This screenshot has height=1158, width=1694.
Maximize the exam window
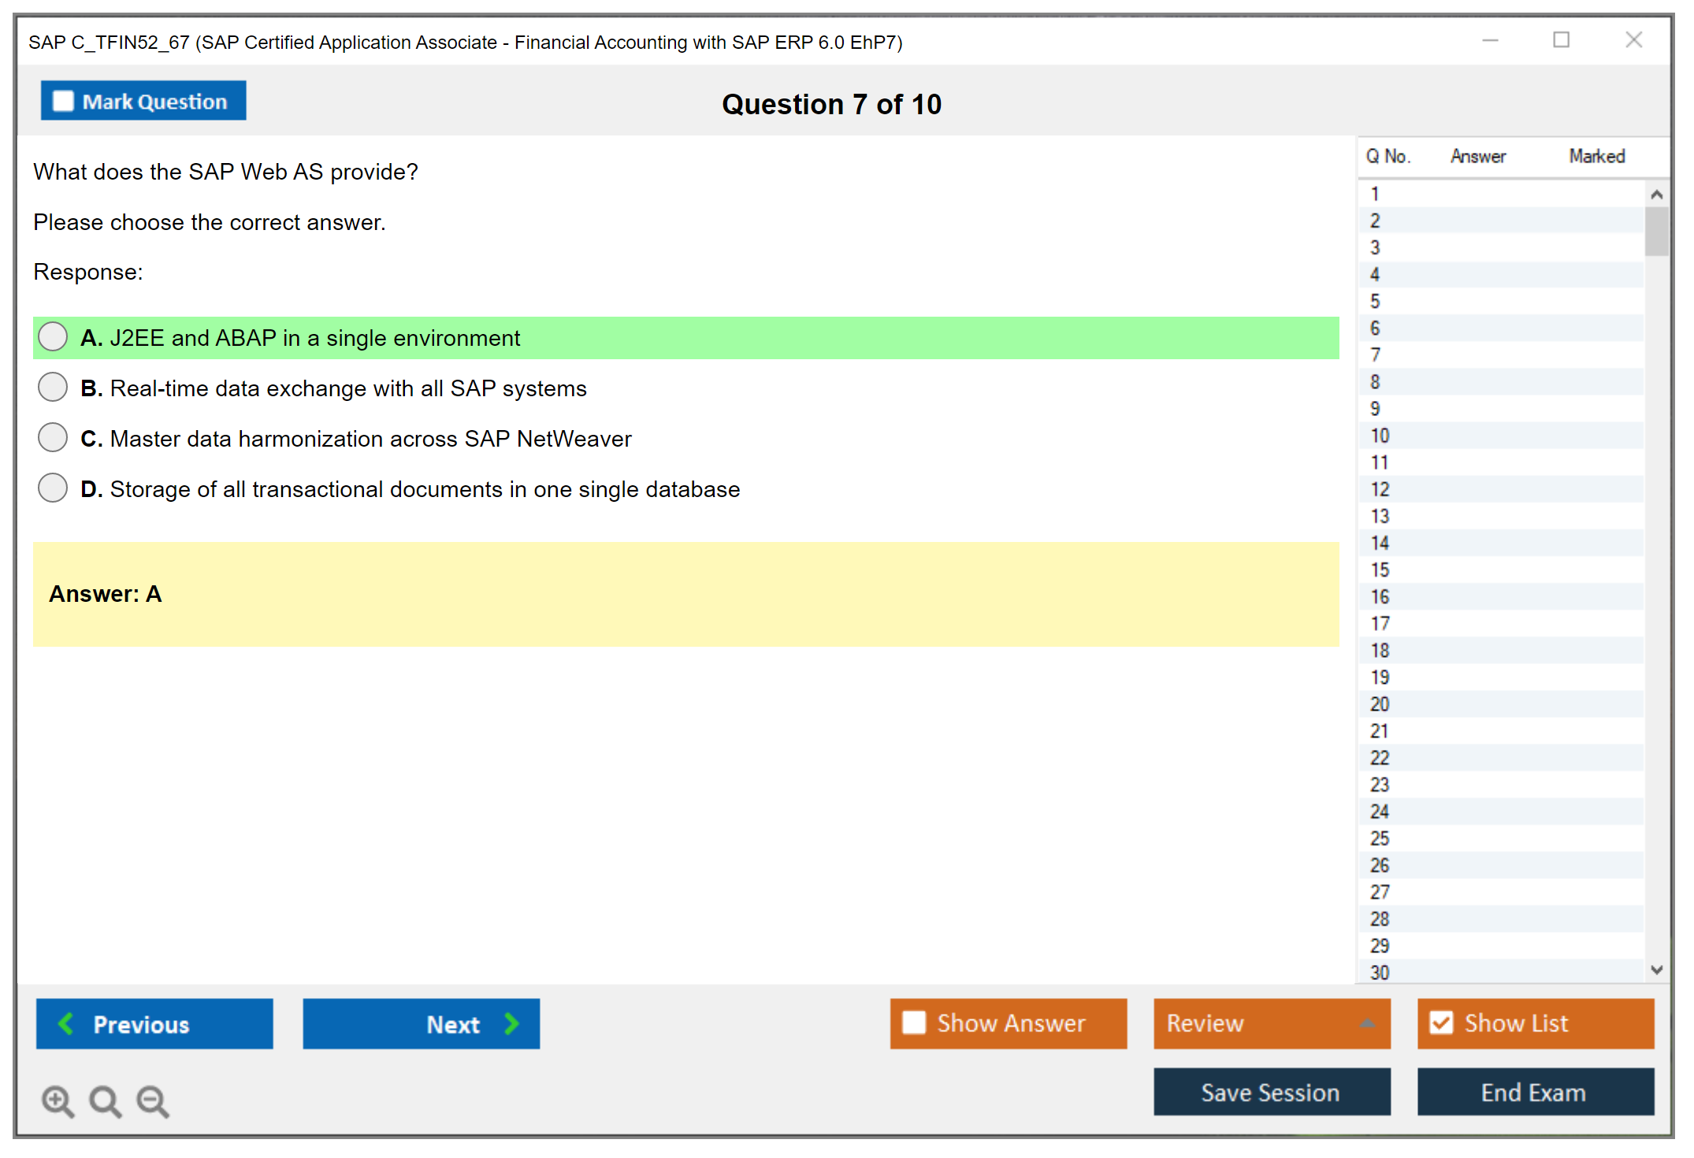click(1561, 40)
